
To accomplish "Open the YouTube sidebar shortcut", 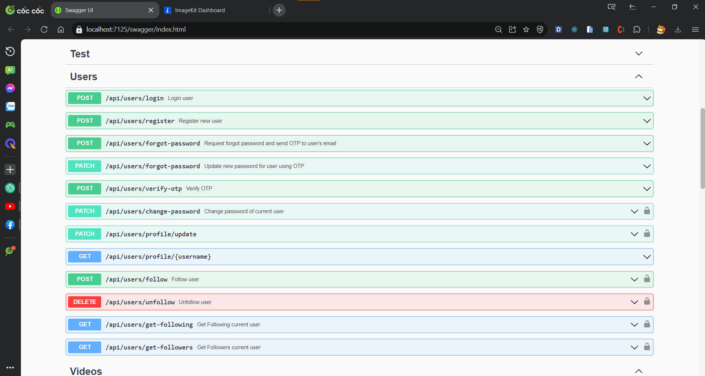I will pyautogui.click(x=10, y=207).
